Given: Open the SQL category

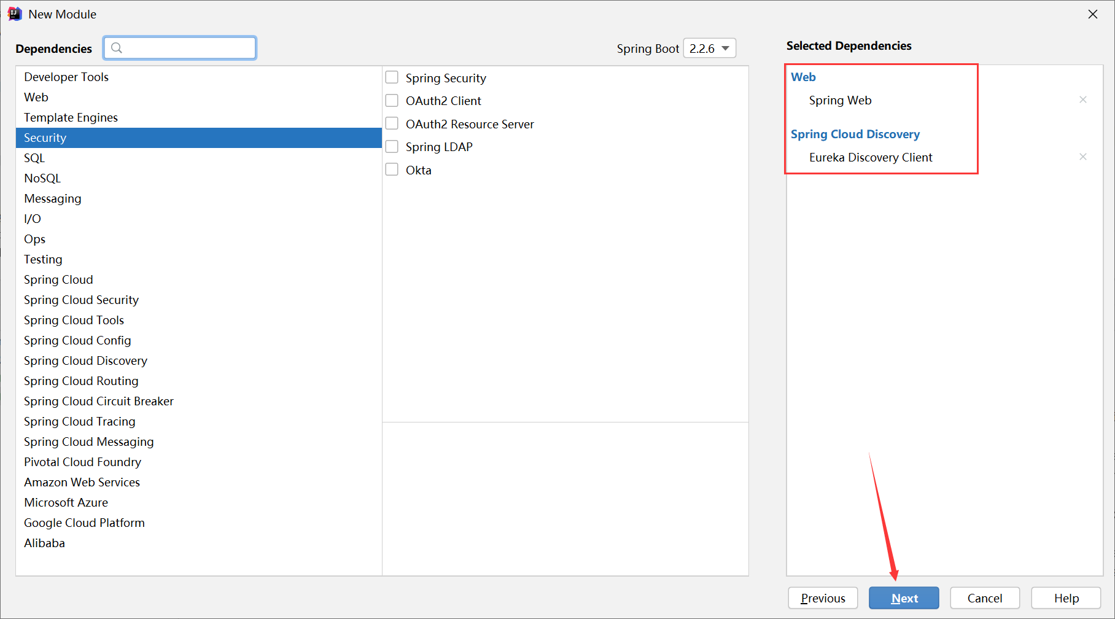Looking at the screenshot, I should click(x=199, y=158).
